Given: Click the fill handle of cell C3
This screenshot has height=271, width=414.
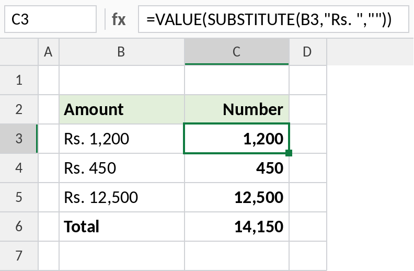Looking at the screenshot, I should [289, 153].
